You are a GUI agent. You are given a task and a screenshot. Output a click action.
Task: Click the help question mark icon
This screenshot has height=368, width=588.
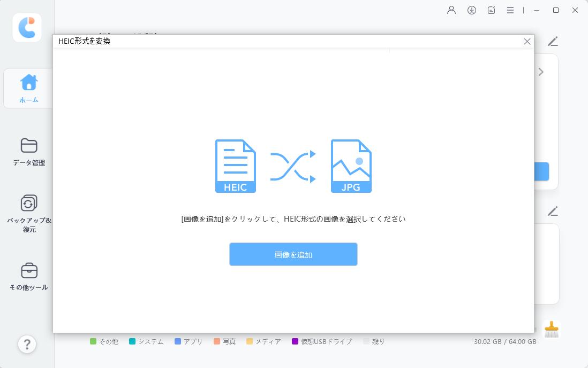27,344
